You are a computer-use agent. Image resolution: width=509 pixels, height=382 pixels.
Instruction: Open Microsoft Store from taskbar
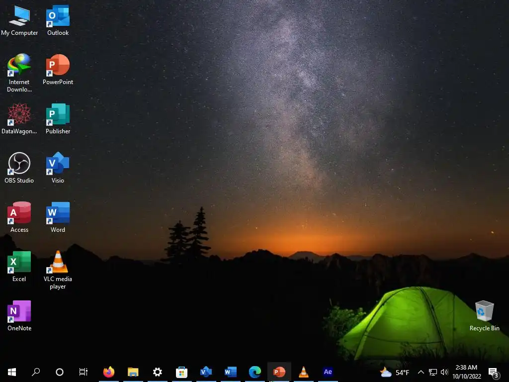[182, 372]
